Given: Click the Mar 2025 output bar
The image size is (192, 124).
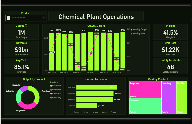Looking at the screenshot, I should 64,52.
